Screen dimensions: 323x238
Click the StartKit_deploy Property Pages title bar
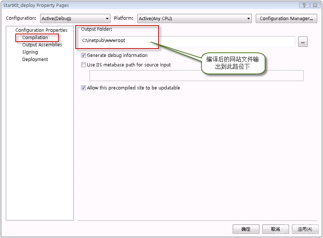click(x=146, y=5)
